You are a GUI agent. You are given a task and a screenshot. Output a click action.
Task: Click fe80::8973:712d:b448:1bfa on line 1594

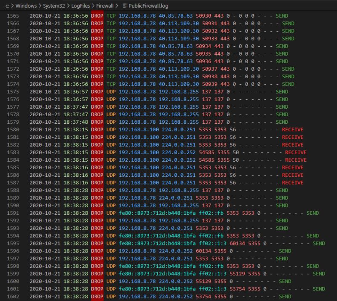(x=157, y=236)
